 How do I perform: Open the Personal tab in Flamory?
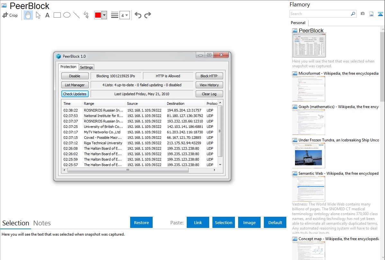[298, 23]
